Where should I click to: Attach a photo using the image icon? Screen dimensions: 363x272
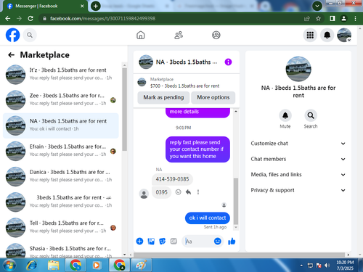pyautogui.click(x=151, y=241)
